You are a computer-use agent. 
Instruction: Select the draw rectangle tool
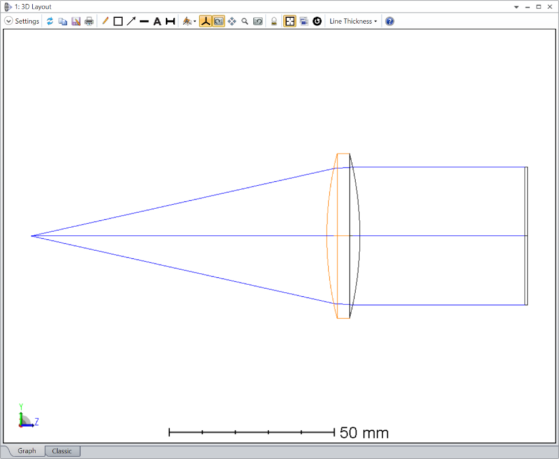[118, 21]
